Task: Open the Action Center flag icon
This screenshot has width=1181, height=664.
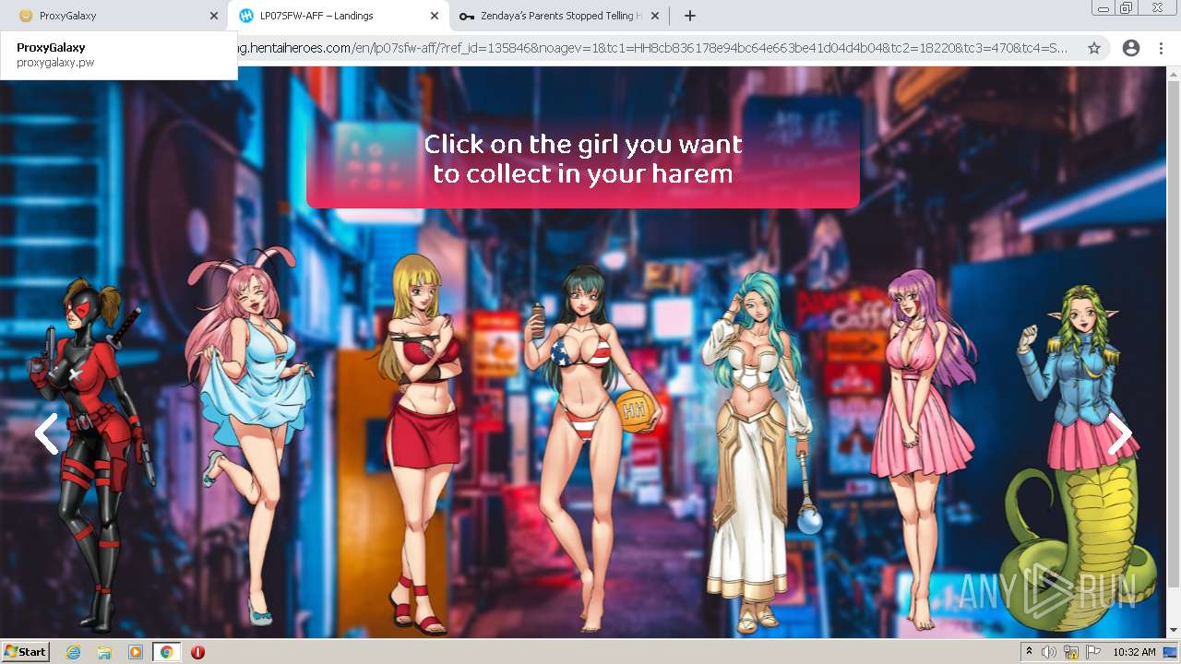Action: (x=1092, y=652)
